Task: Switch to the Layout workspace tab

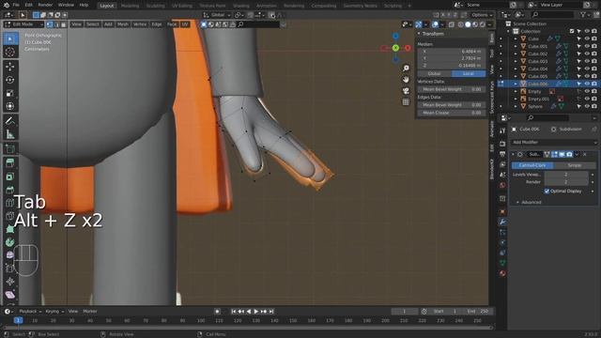Action: 106,6
